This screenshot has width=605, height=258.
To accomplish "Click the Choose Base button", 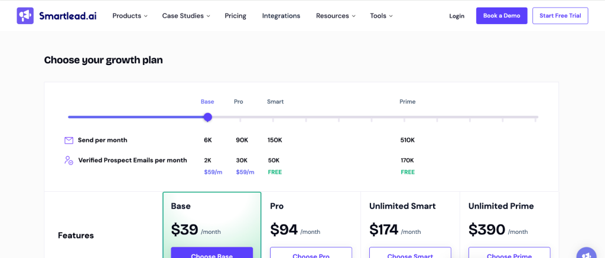I will click(212, 253).
